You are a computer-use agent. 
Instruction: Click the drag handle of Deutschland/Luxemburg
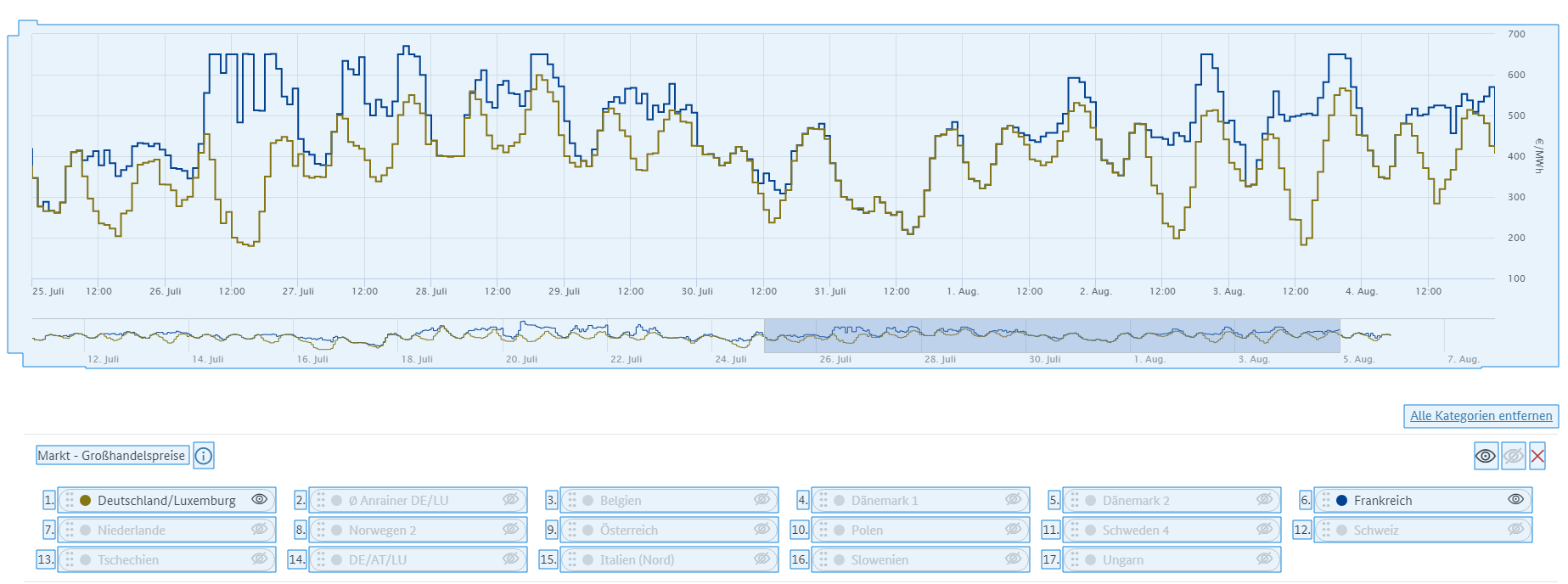click(x=70, y=500)
